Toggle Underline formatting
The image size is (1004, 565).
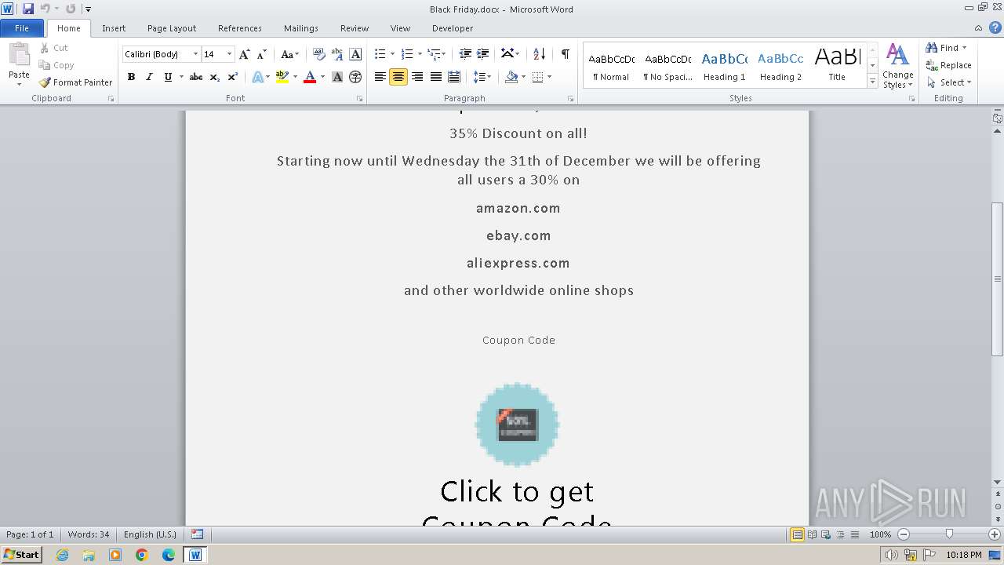coord(168,77)
